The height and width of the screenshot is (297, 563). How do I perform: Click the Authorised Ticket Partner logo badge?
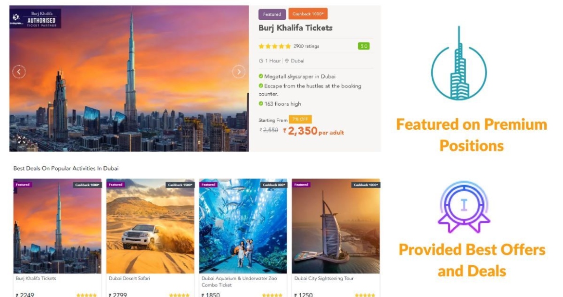click(x=35, y=19)
